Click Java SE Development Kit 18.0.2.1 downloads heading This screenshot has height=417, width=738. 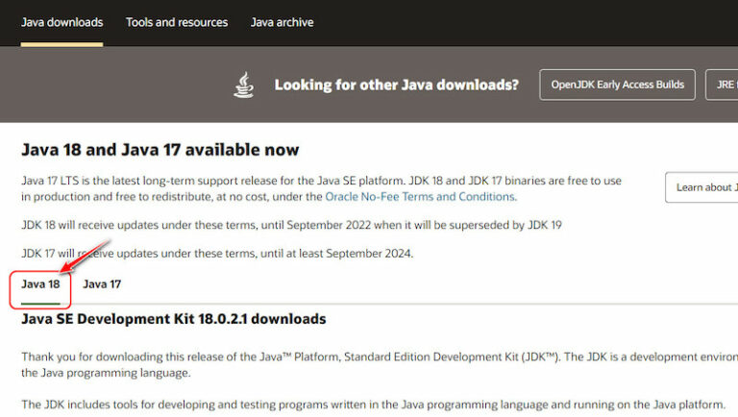point(174,319)
